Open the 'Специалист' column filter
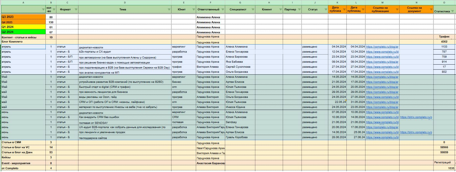 coord(252,9)
